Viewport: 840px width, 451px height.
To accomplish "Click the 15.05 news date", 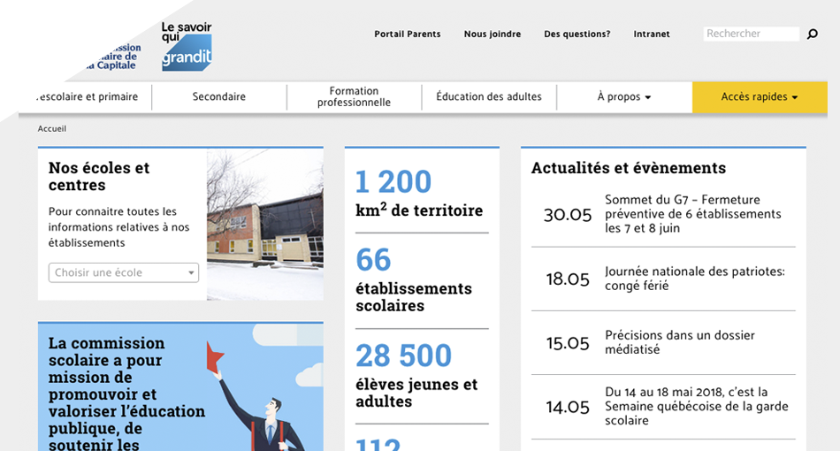I will [x=568, y=343].
